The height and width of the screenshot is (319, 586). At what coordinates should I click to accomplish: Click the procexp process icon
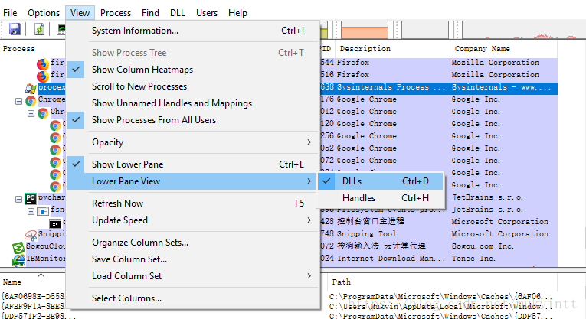[x=31, y=89]
